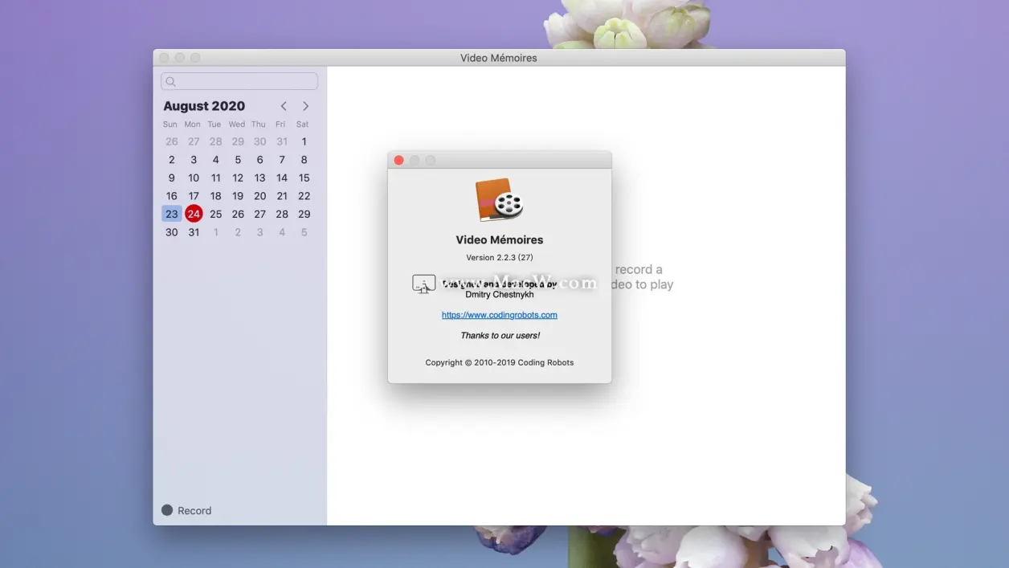Select August 31 in the calendar
This screenshot has width=1009, height=568.
point(194,232)
